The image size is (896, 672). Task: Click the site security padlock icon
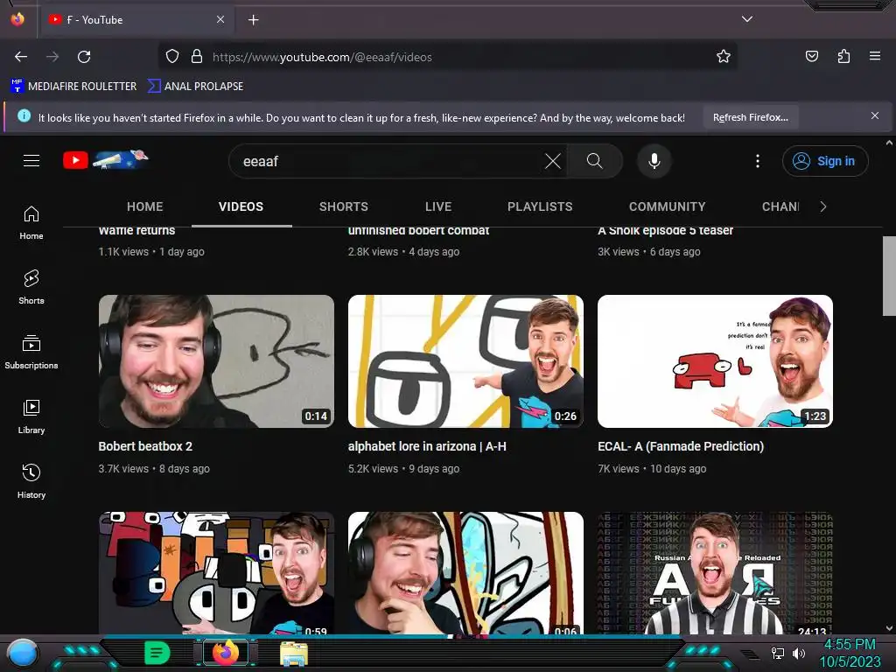(197, 57)
